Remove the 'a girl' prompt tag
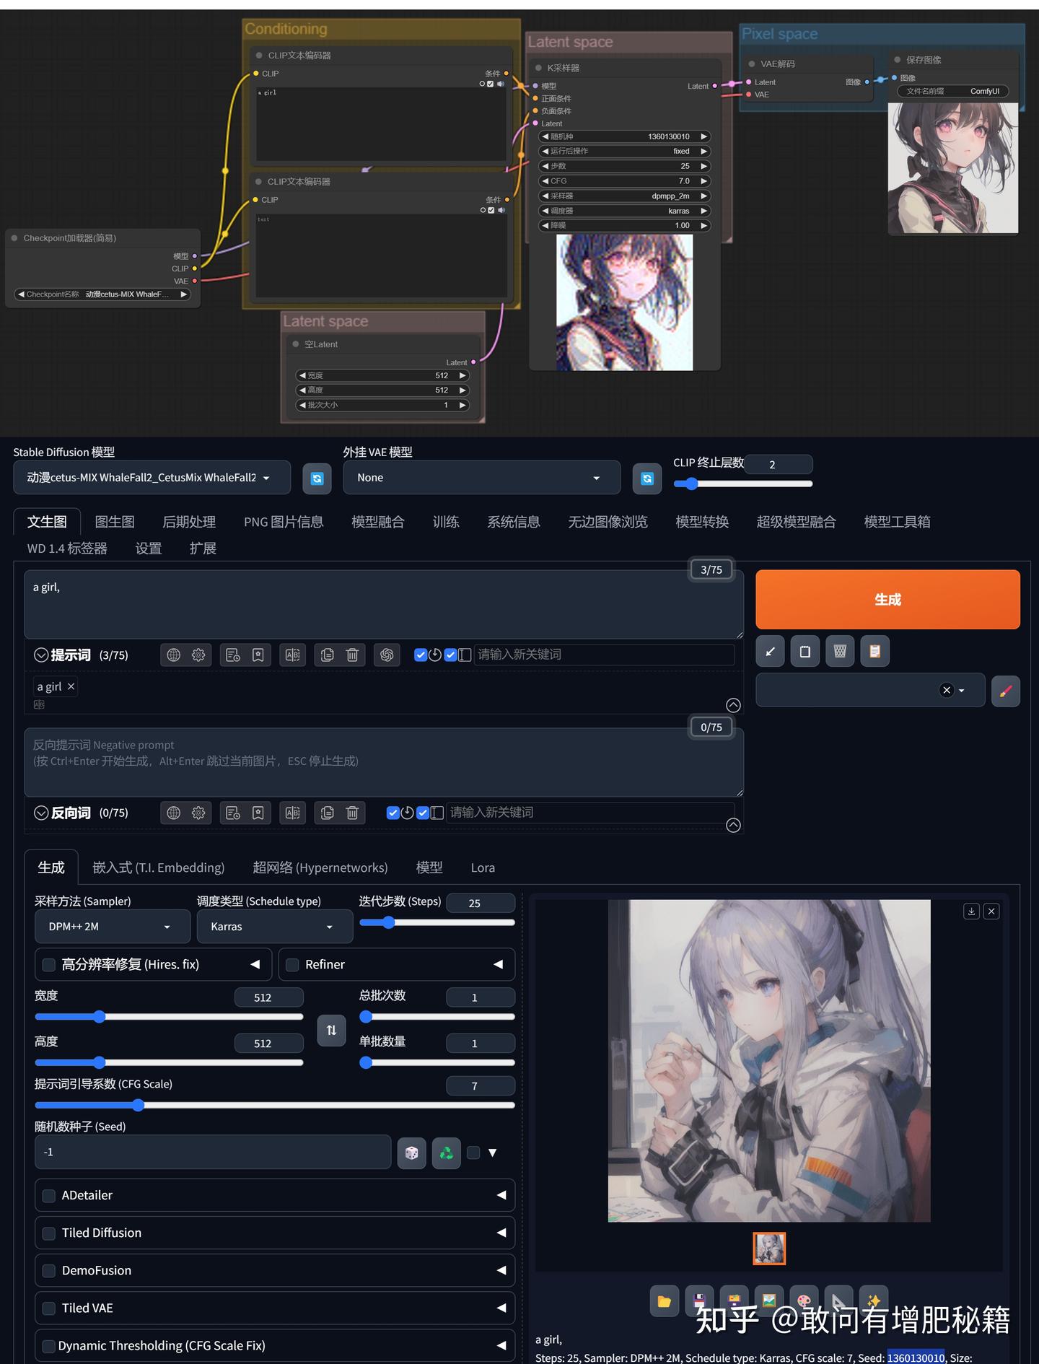Screen dimensions: 1039x1364 pos(71,686)
